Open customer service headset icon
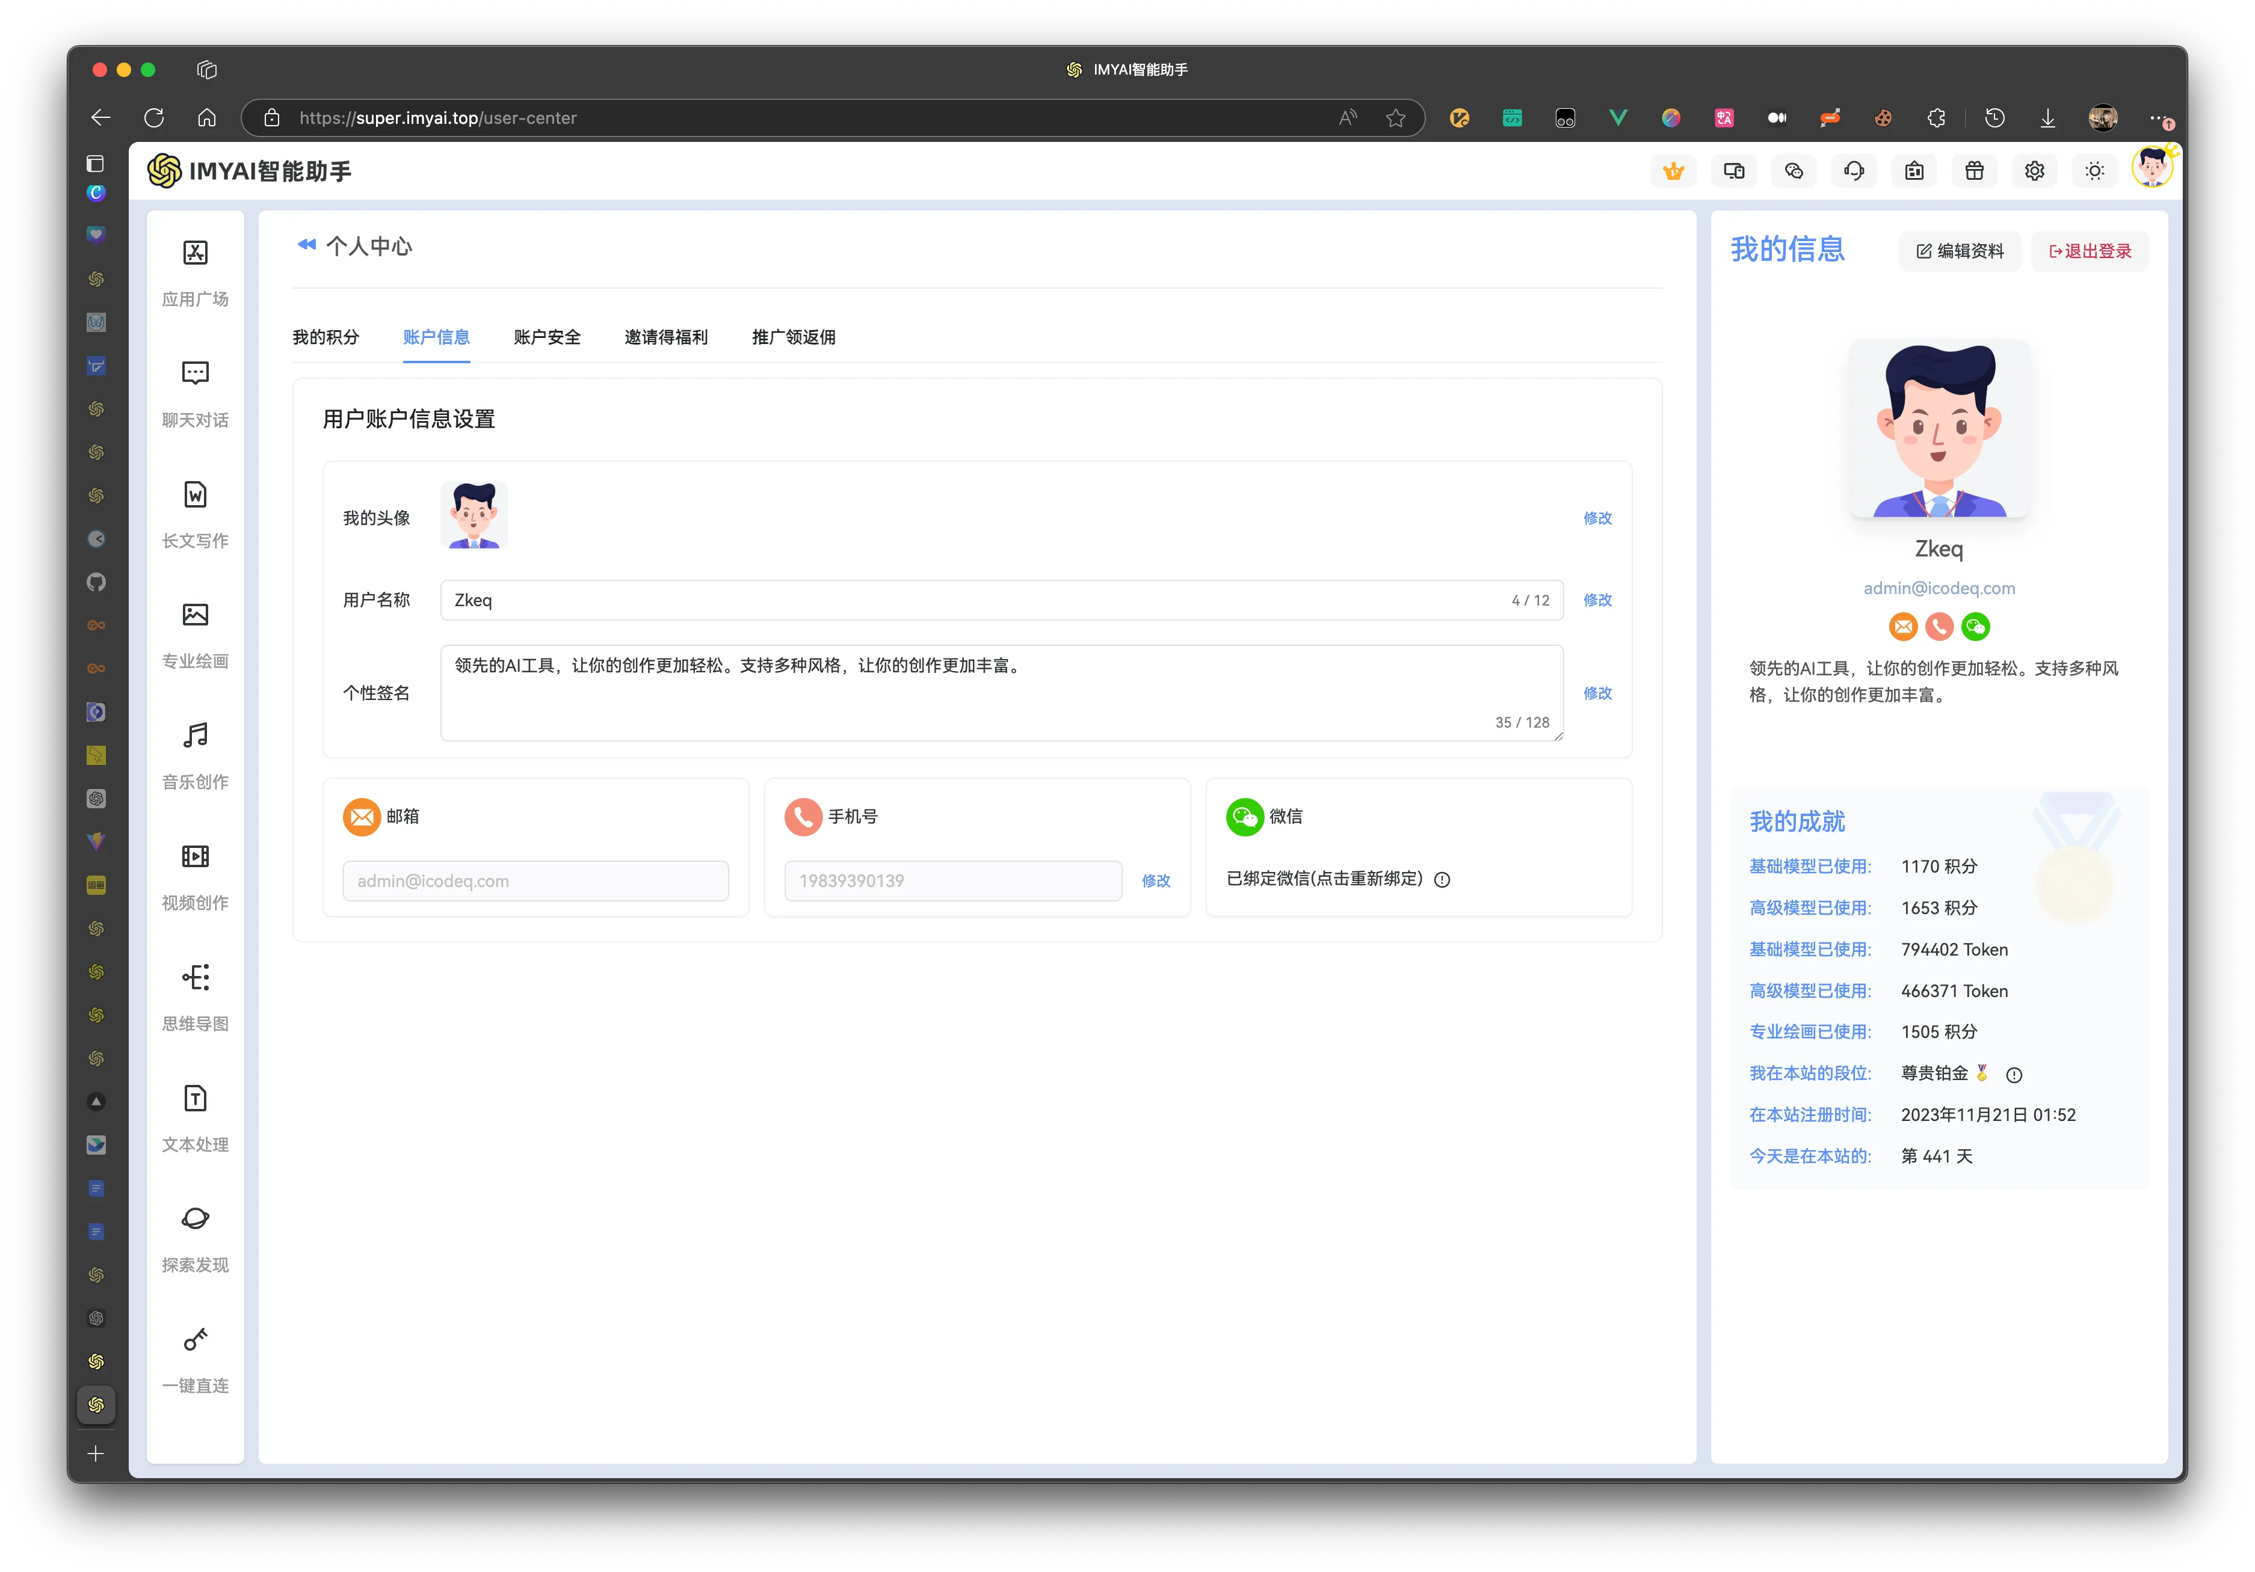 coord(1854,171)
